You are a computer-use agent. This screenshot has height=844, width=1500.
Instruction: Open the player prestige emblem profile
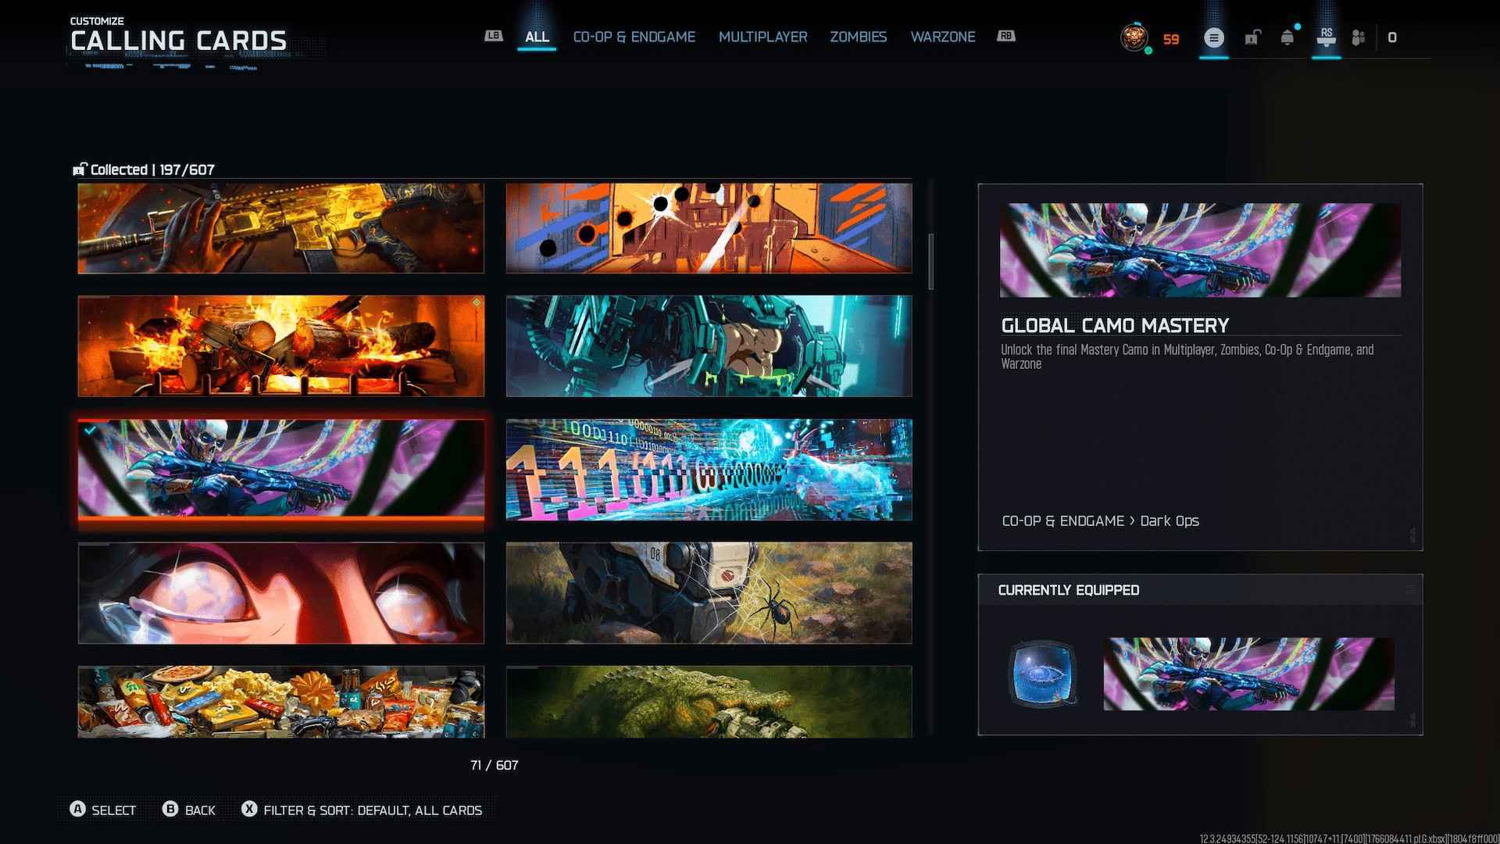1134,37
